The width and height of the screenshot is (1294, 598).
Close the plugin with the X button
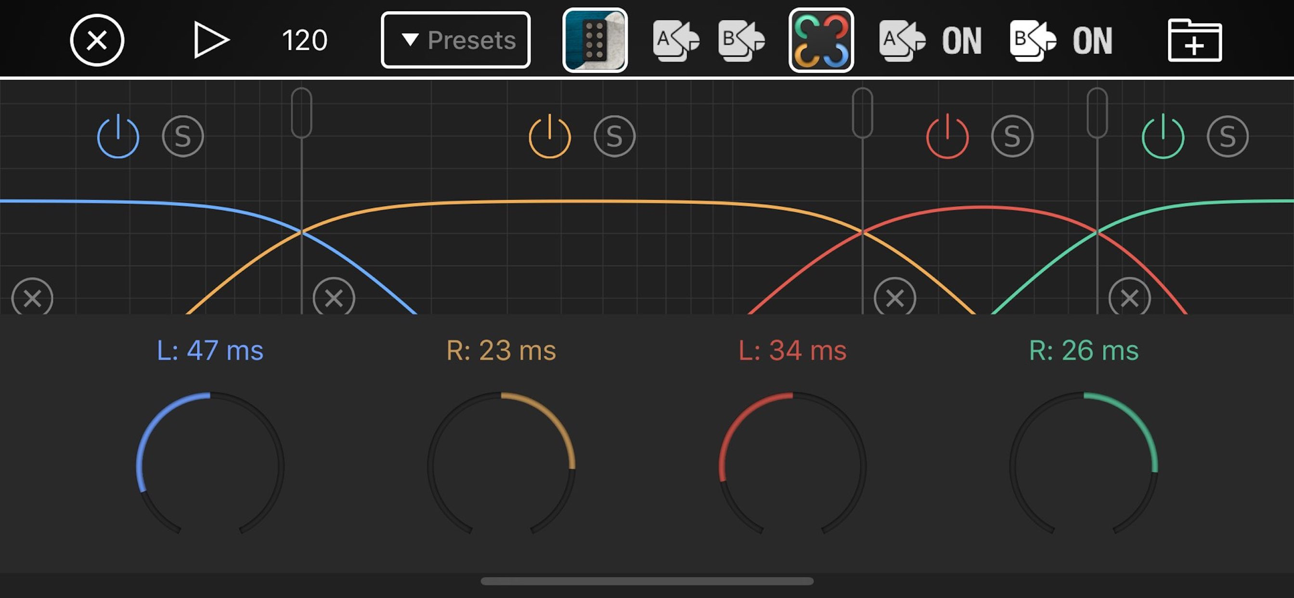pyautogui.click(x=97, y=40)
